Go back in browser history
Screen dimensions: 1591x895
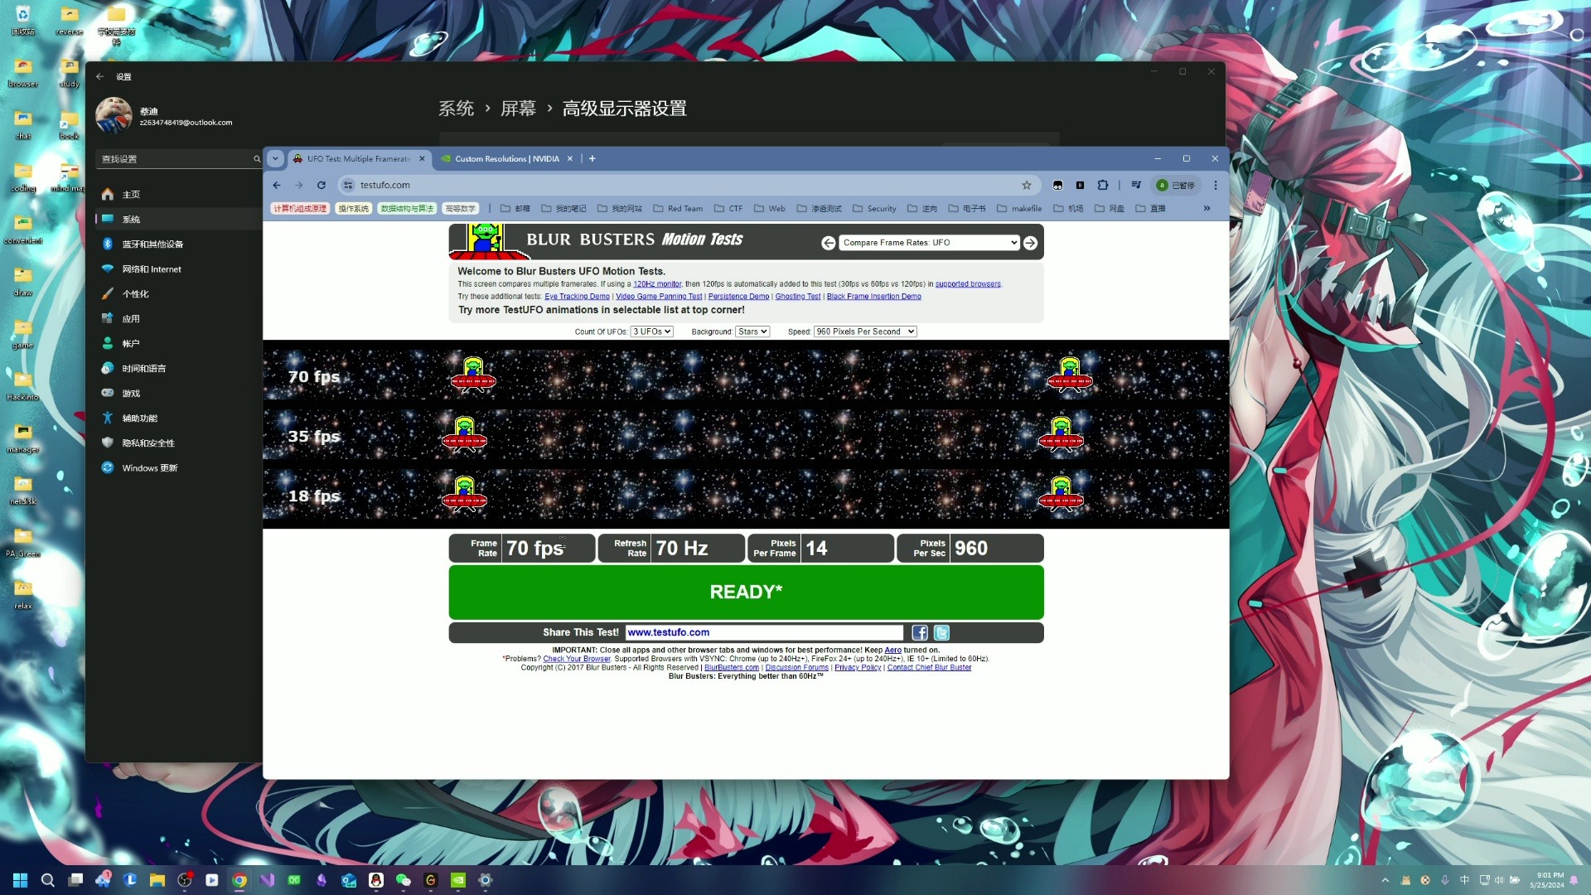coord(277,185)
